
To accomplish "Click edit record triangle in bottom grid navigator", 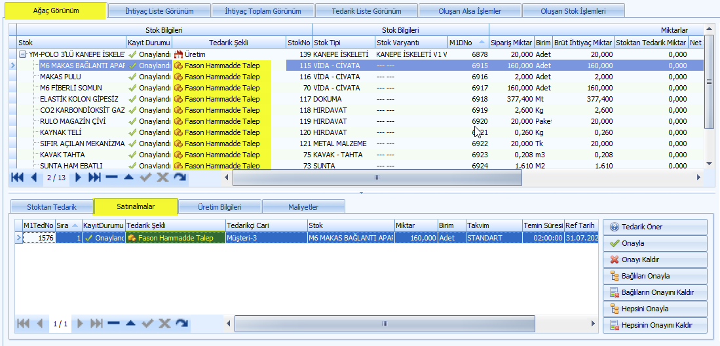I will [x=130, y=324].
